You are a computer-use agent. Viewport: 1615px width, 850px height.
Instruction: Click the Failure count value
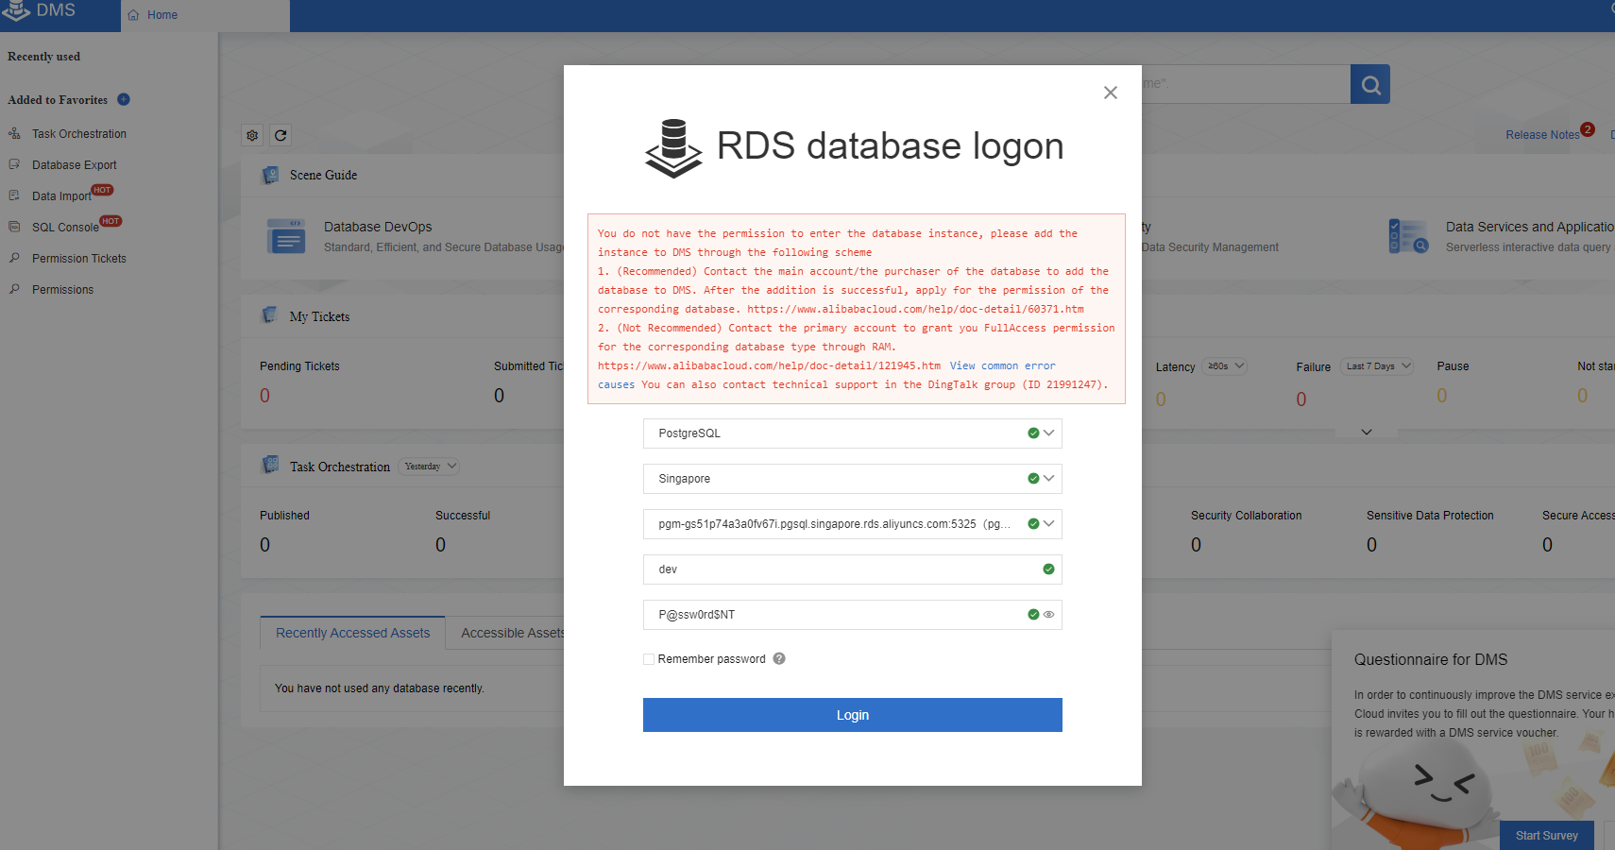1301,399
